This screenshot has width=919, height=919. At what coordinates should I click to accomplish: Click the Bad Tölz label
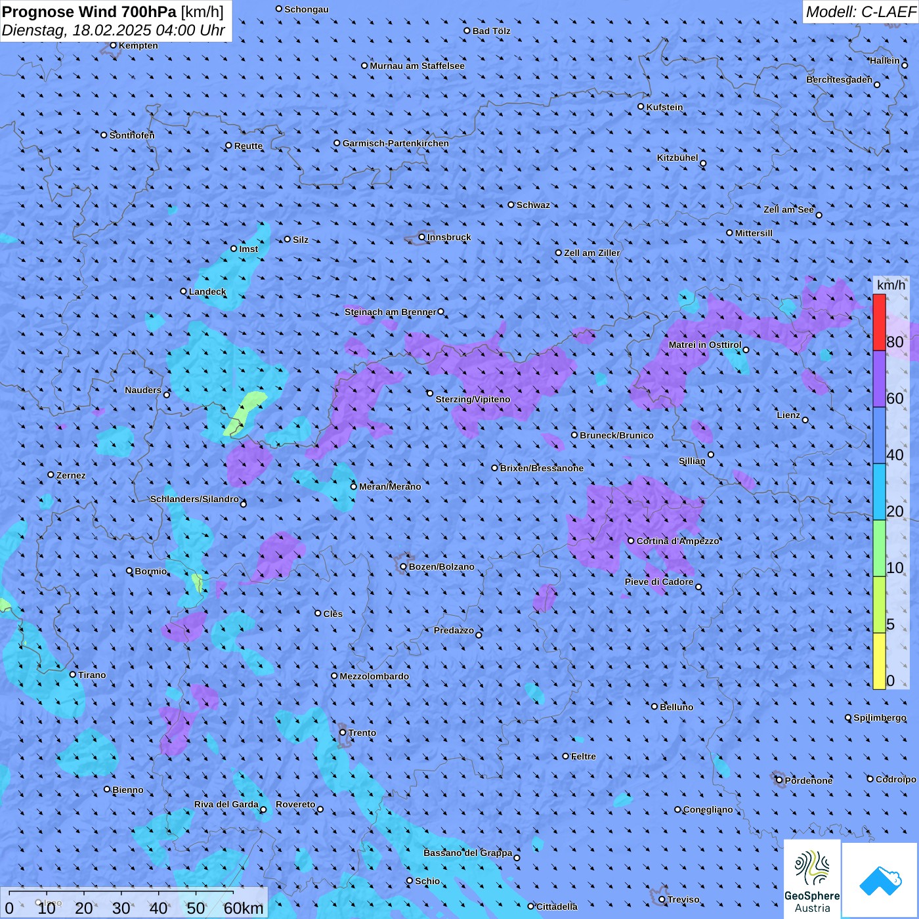(x=491, y=31)
